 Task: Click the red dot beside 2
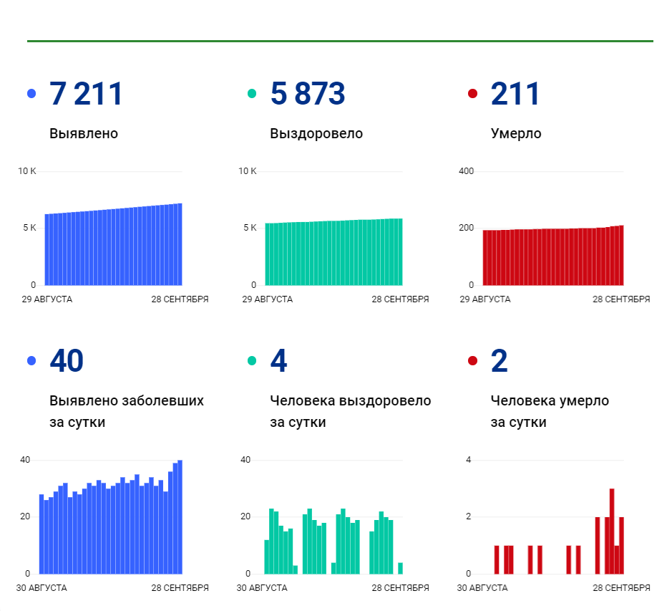click(x=473, y=360)
